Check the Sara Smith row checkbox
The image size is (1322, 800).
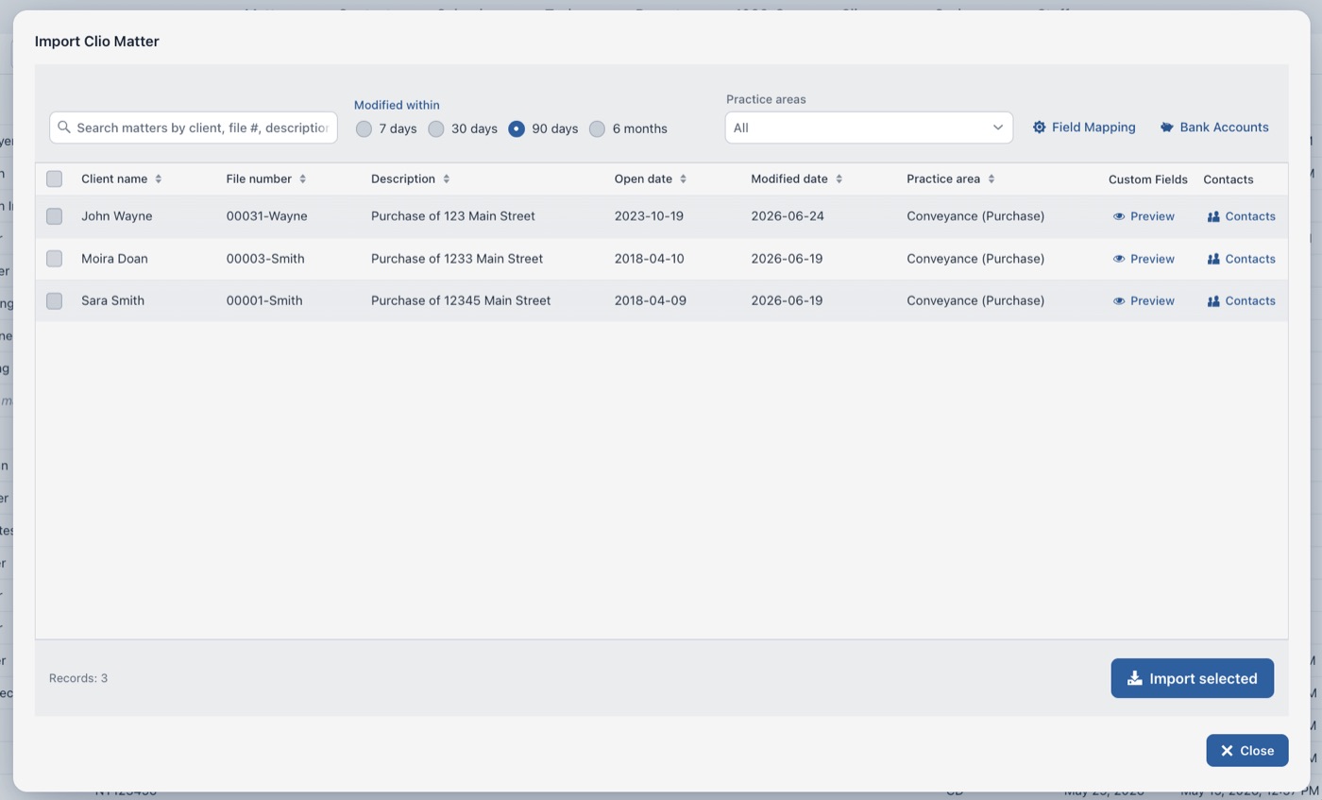(54, 300)
